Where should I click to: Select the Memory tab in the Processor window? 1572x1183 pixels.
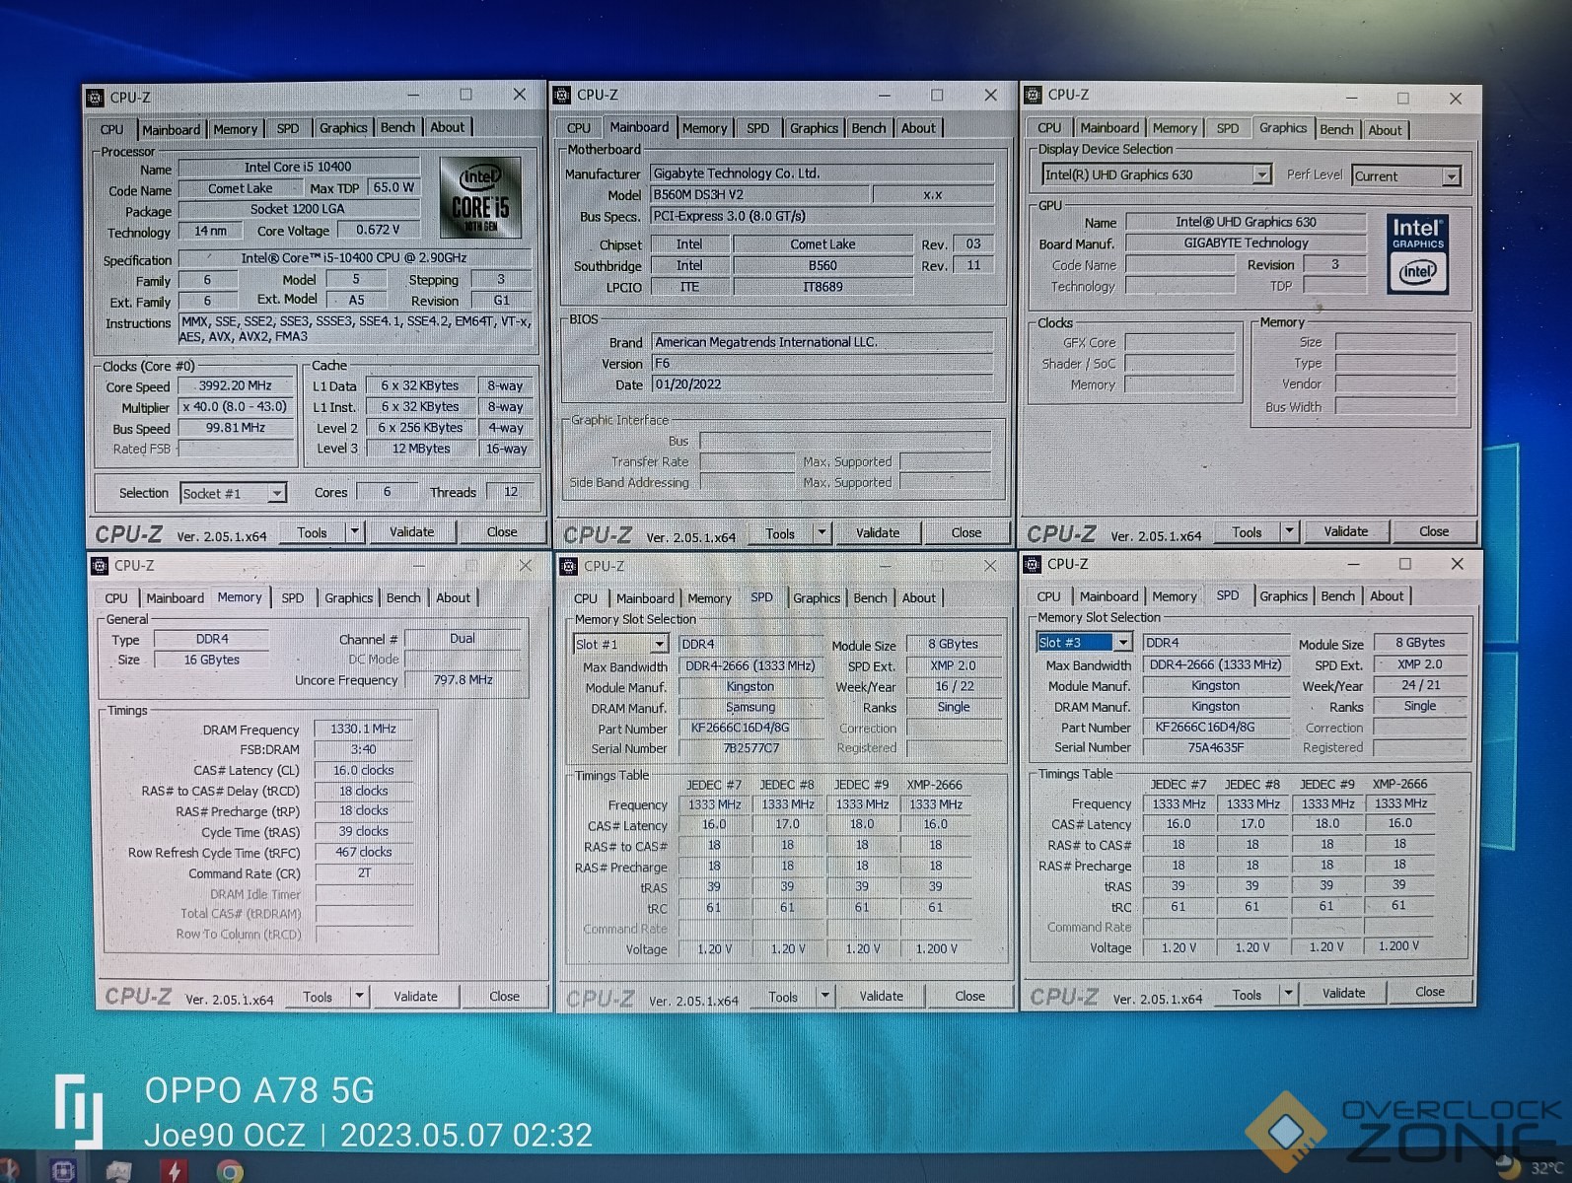click(x=235, y=129)
